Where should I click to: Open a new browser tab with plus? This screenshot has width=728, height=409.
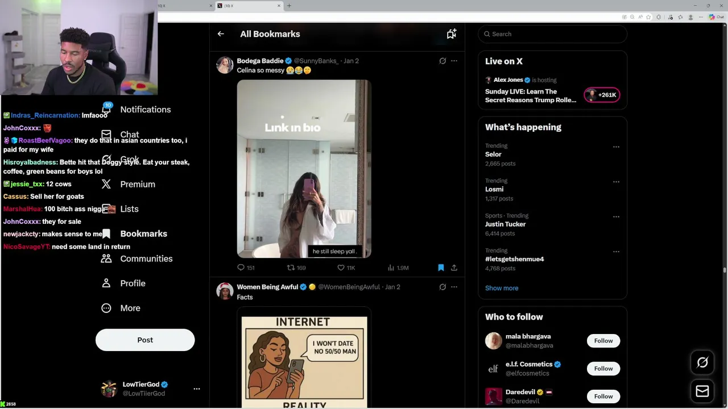[x=289, y=6]
